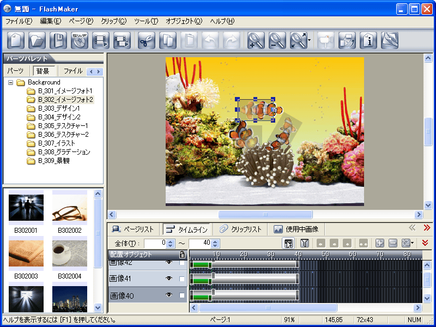Toggle visibility eye for 画像40
This screenshot has height=327, width=436.
pyautogui.click(x=169, y=295)
